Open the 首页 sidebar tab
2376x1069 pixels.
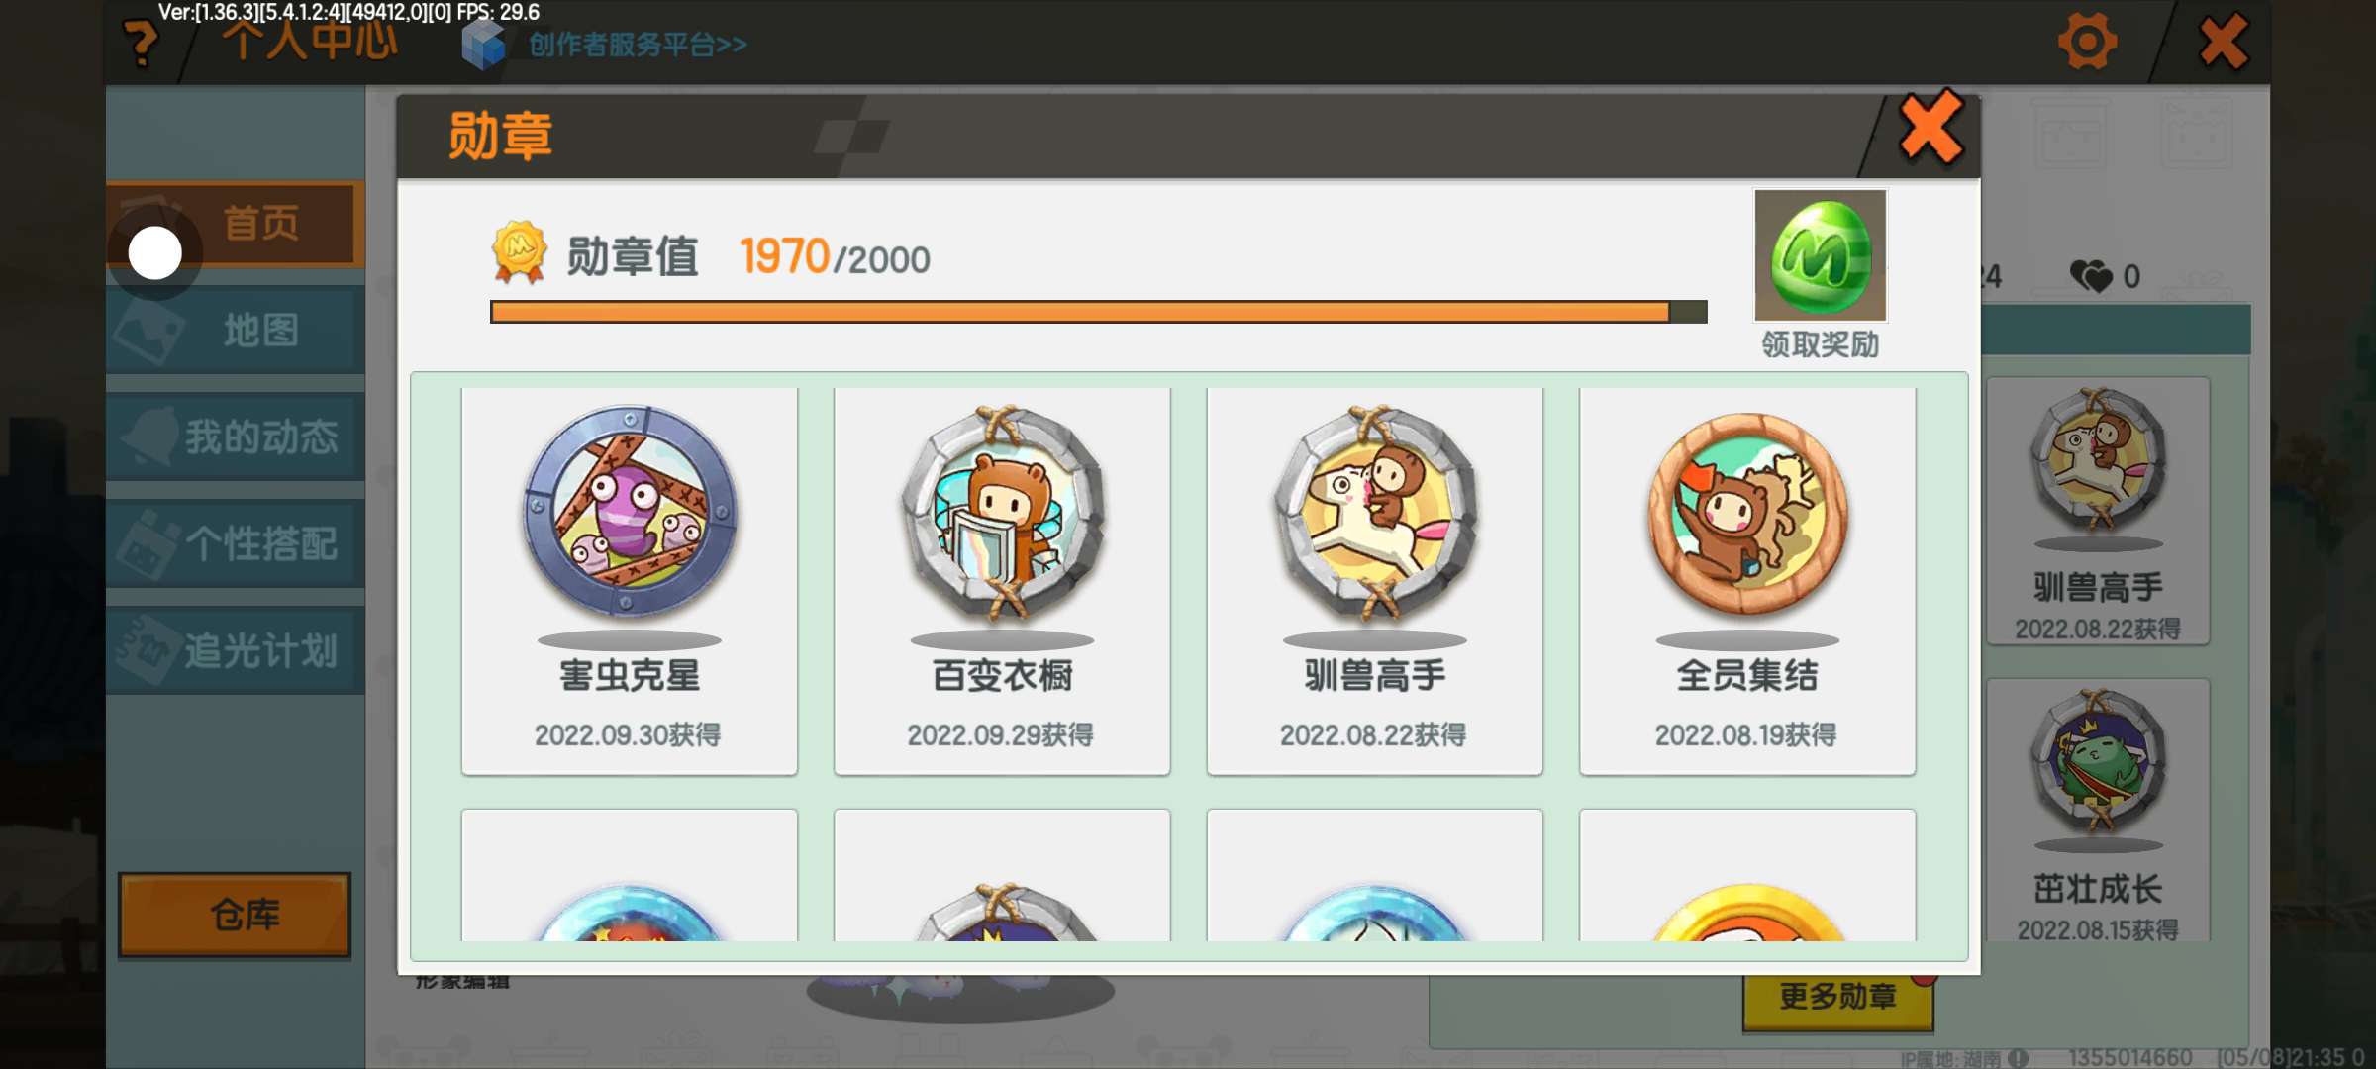coord(236,224)
